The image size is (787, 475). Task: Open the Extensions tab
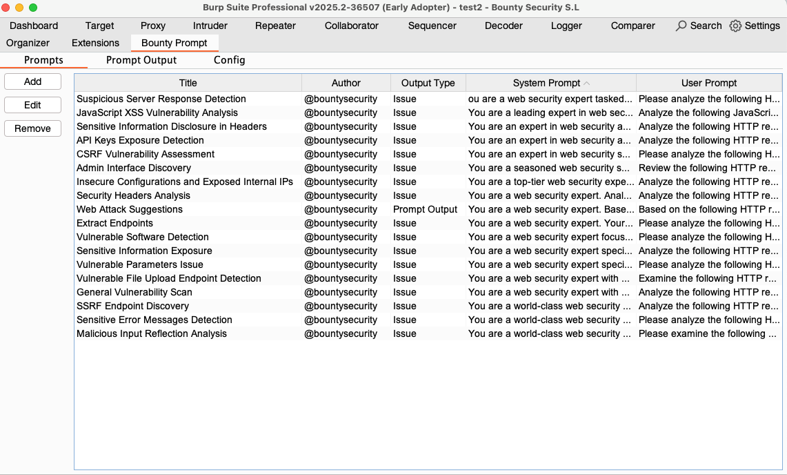coord(95,43)
